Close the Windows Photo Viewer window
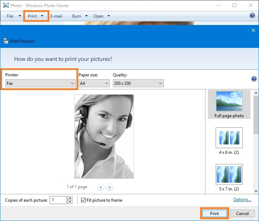This screenshot has height=221, width=259. pos(251,5)
